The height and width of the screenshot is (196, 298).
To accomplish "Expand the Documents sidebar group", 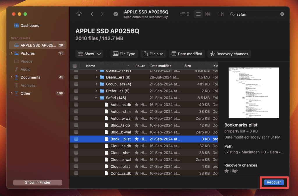I will point(12,77).
